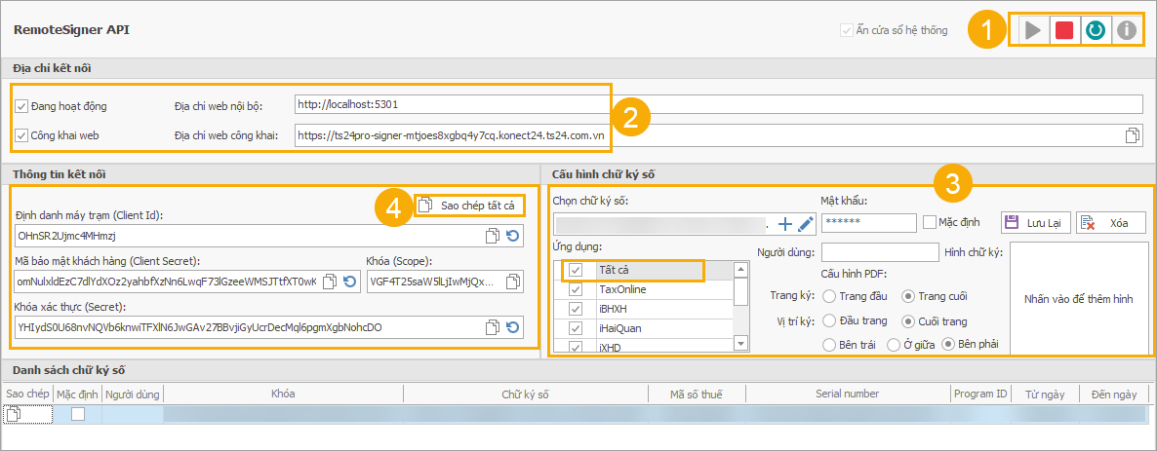Click the Đến ngày column header
The height and width of the screenshot is (451, 1157).
[1114, 395]
